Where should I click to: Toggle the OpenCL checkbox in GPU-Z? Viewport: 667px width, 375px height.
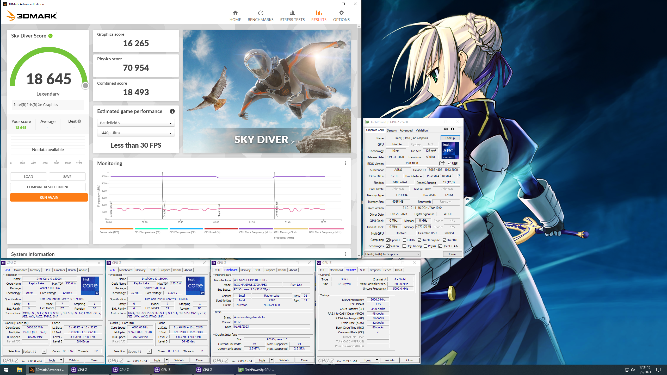(388, 240)
